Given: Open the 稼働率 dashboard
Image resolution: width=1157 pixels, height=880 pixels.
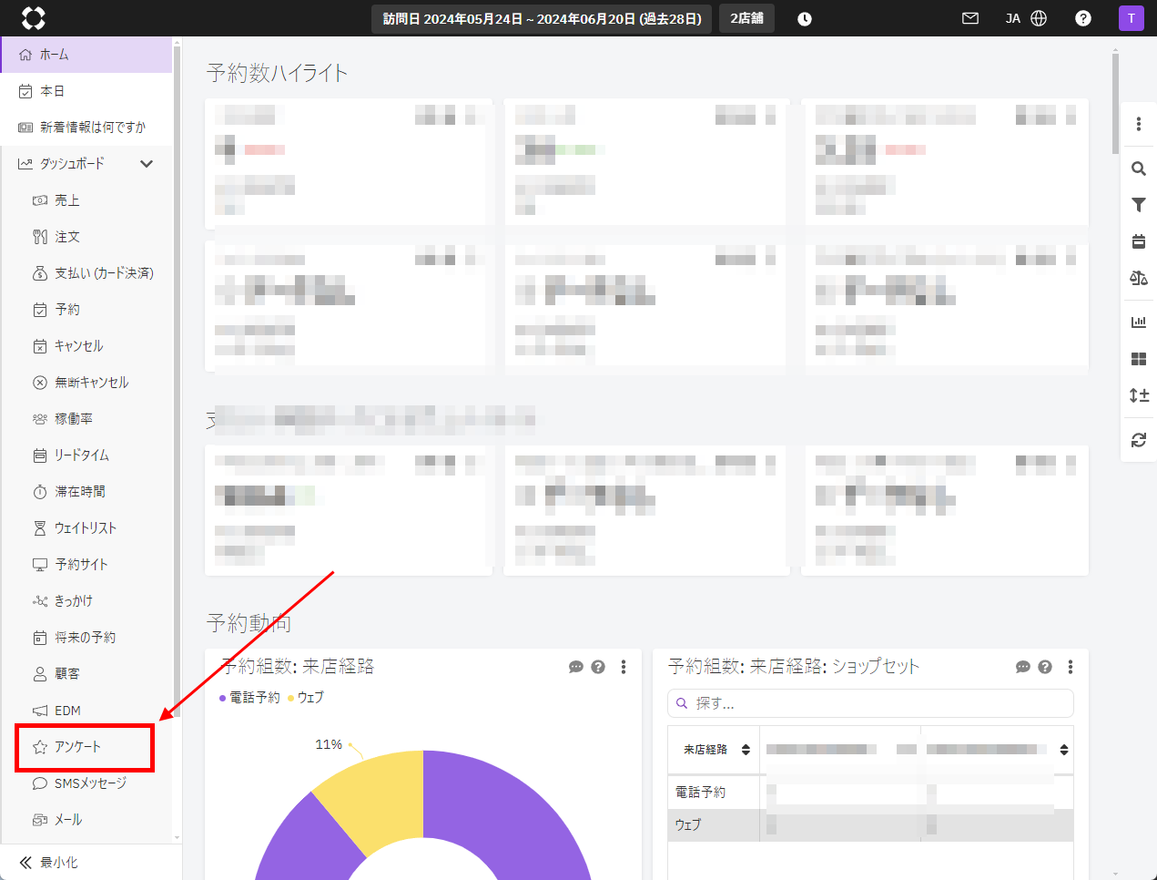Looking at the screenshot, I should (86, 419).
